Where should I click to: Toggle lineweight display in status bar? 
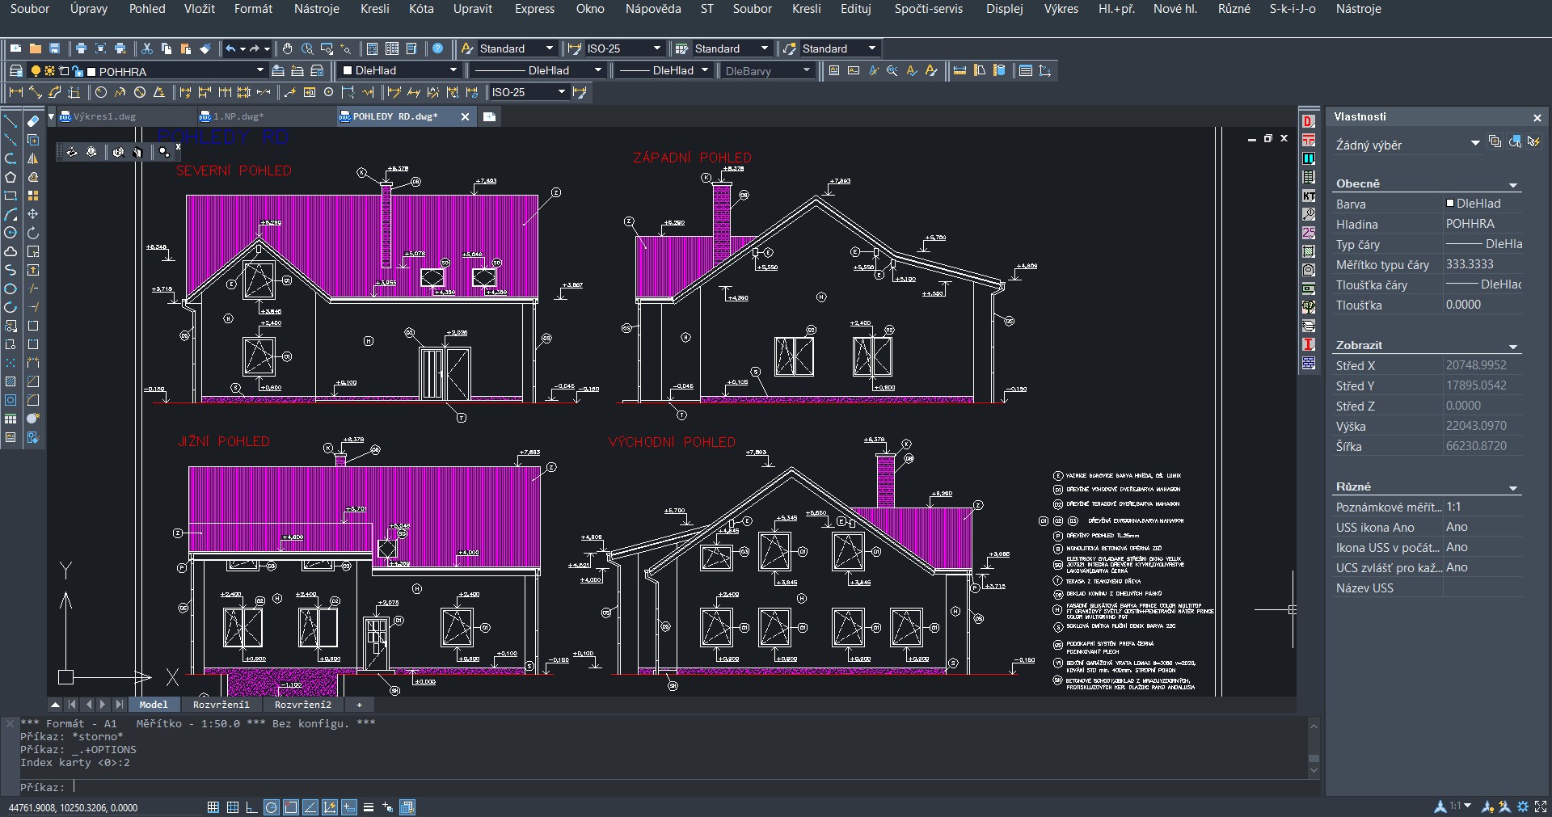point(369,806)
